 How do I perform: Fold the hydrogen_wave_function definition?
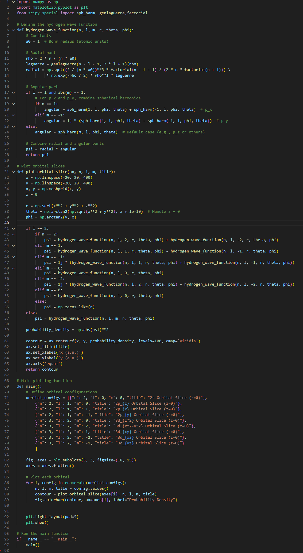click(13, 30)
